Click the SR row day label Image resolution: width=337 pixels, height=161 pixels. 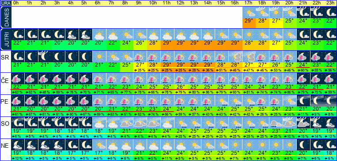pyautogui.click(x=5, y=57)
